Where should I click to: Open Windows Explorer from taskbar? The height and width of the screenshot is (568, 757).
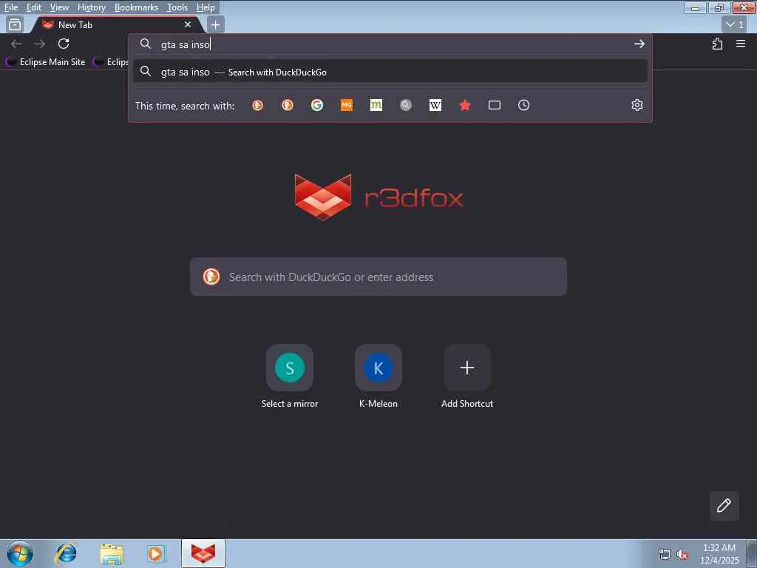pos(112,553)
